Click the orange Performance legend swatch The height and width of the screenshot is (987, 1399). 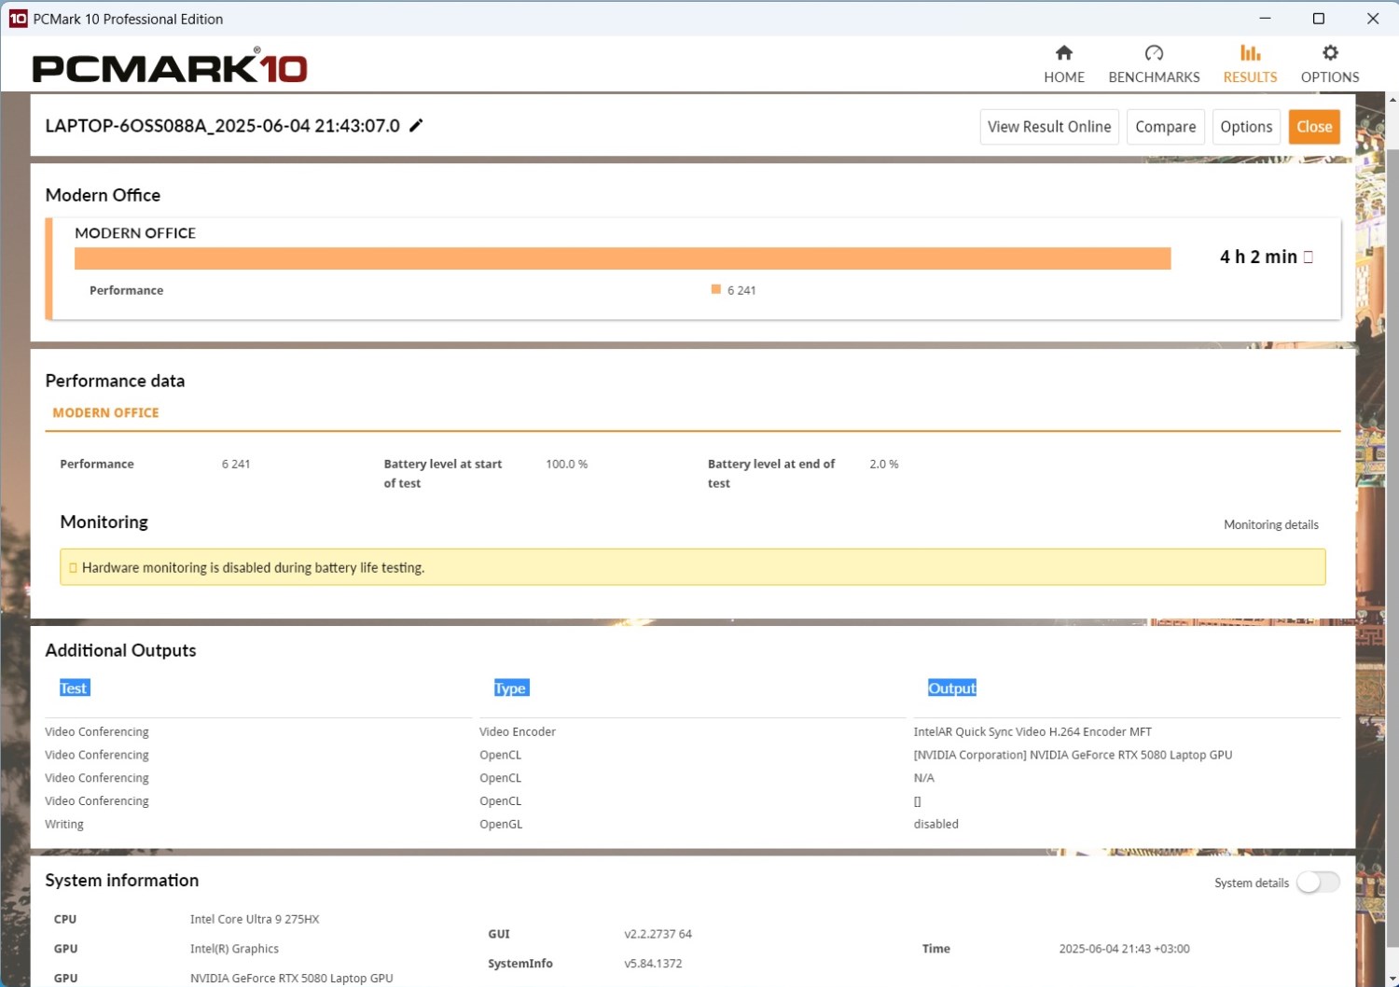point(716,290)
